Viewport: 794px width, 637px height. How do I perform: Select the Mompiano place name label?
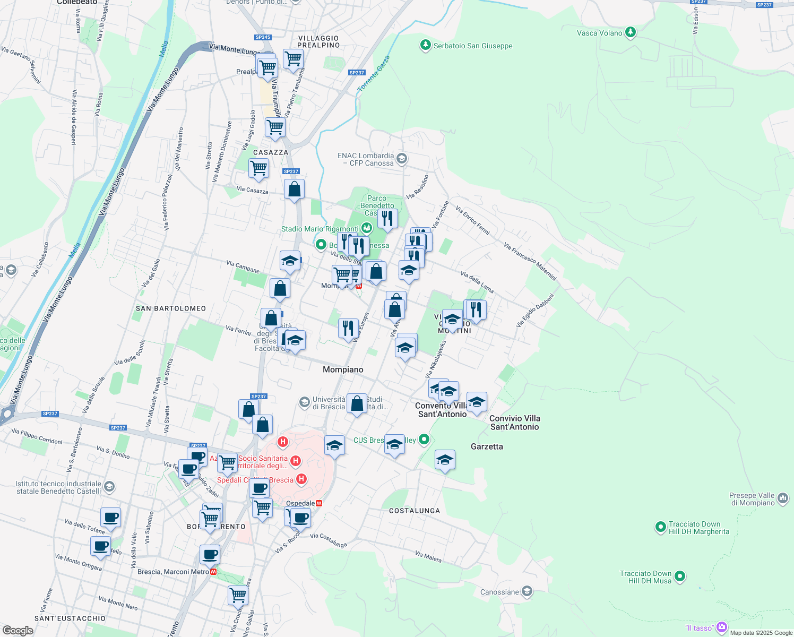pos(344,369)
